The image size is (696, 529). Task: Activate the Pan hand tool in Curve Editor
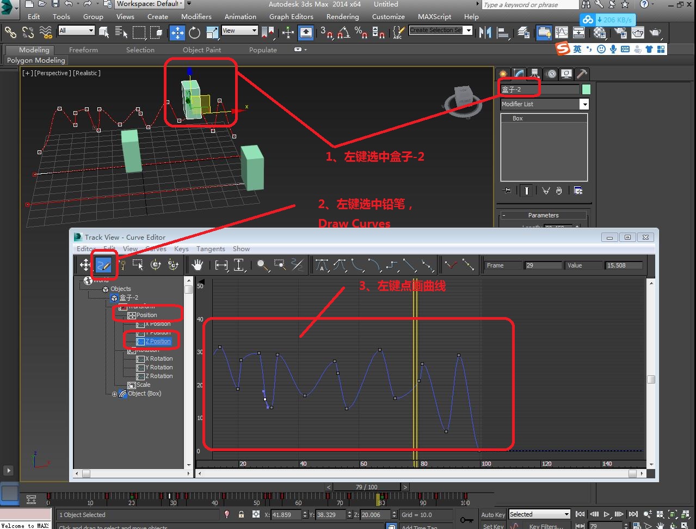click(x=197, y=265)
